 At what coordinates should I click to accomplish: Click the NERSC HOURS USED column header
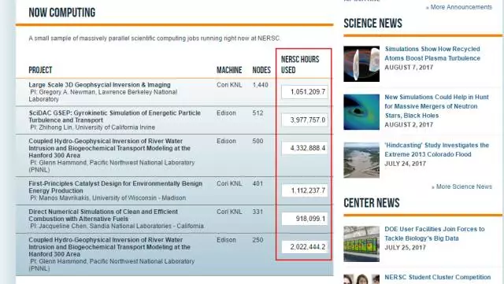[x=300, y=65]
